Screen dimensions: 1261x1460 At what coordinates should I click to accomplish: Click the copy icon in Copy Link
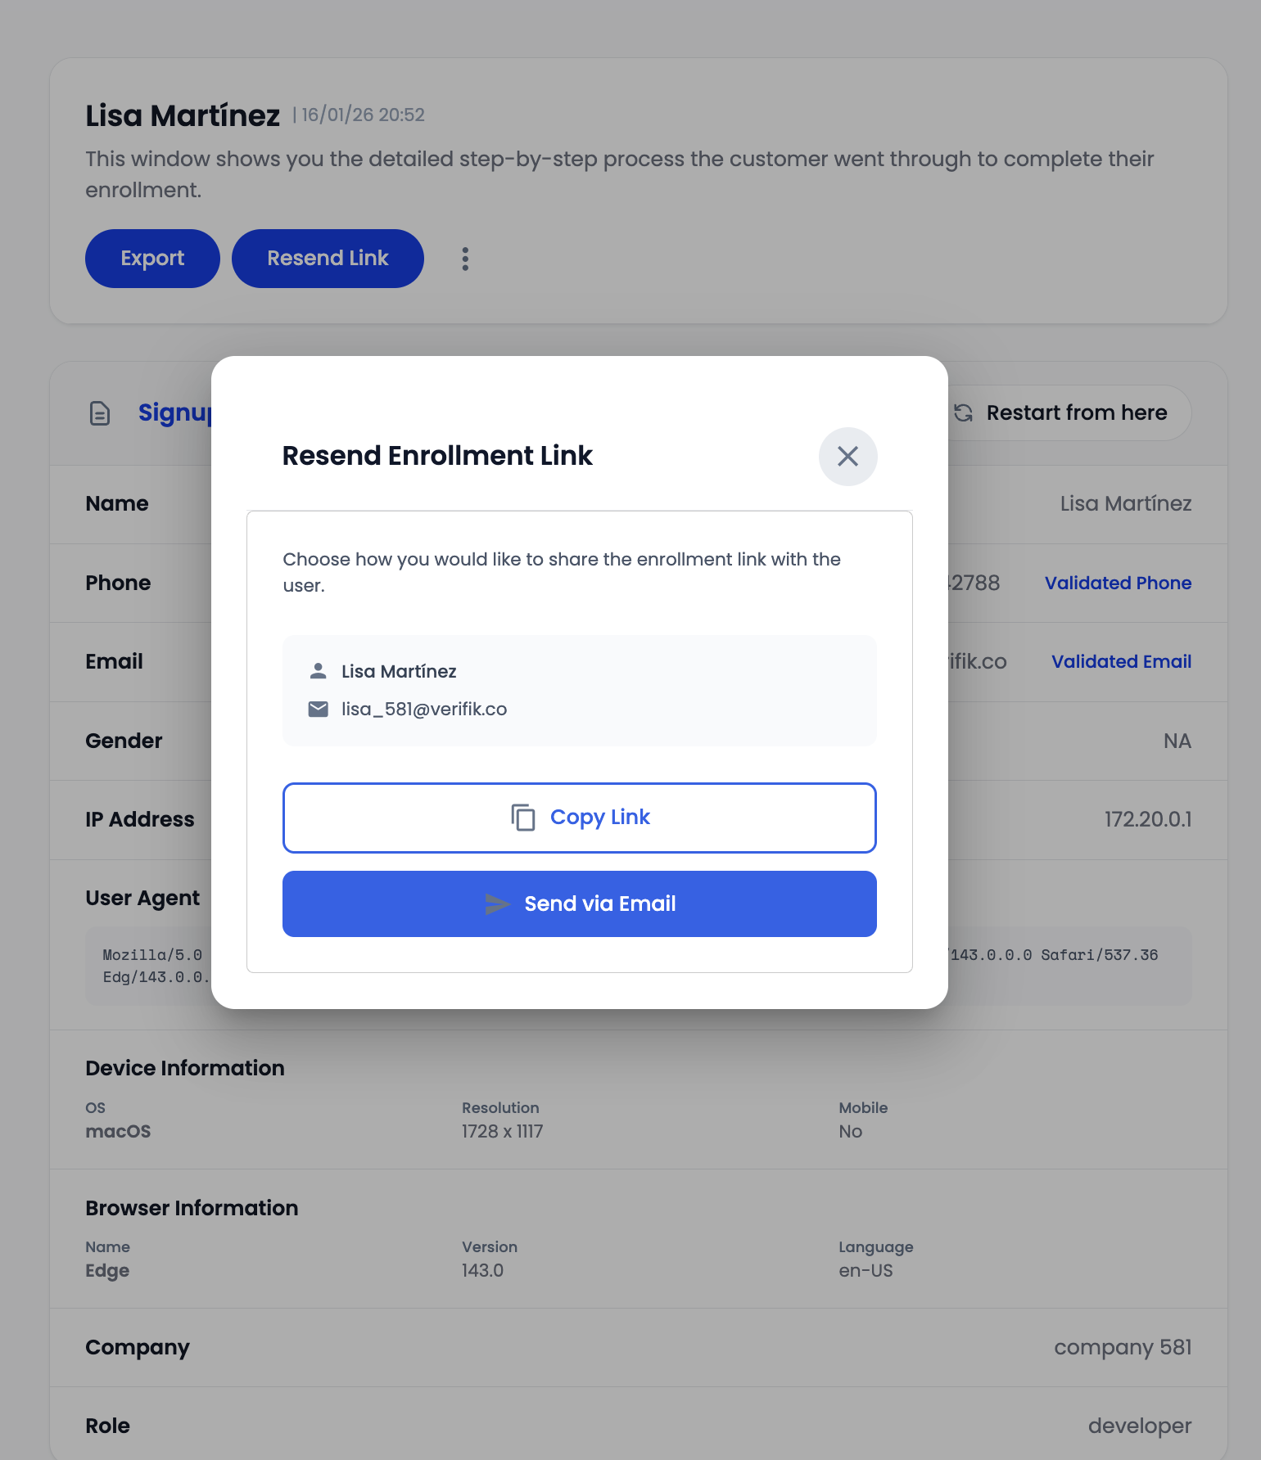pos(523,818)
